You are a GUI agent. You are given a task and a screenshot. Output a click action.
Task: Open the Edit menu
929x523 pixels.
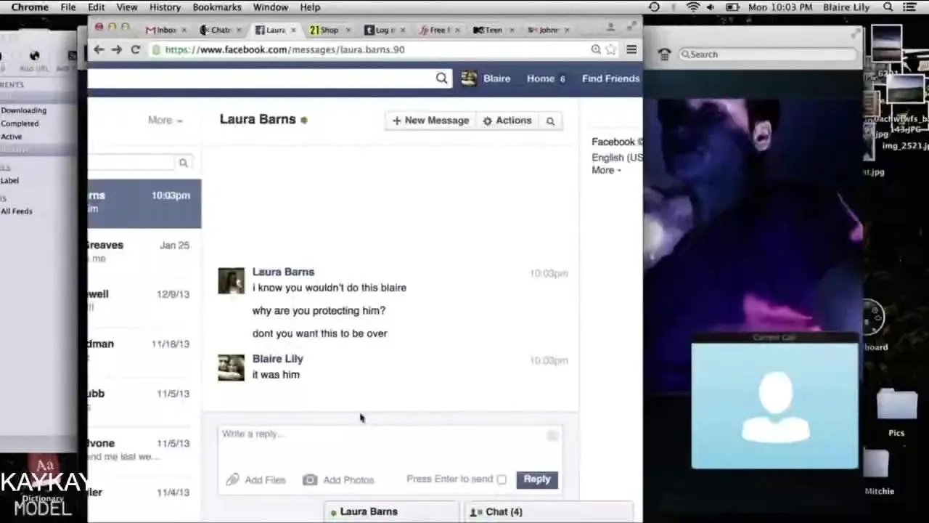pyautogui.click(x=96, y=7)
